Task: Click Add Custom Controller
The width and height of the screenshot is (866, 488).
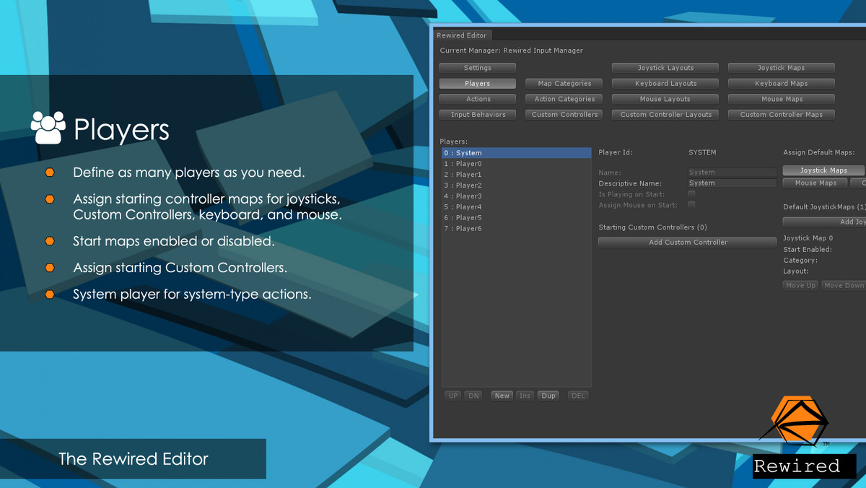Action: (688, 243)
